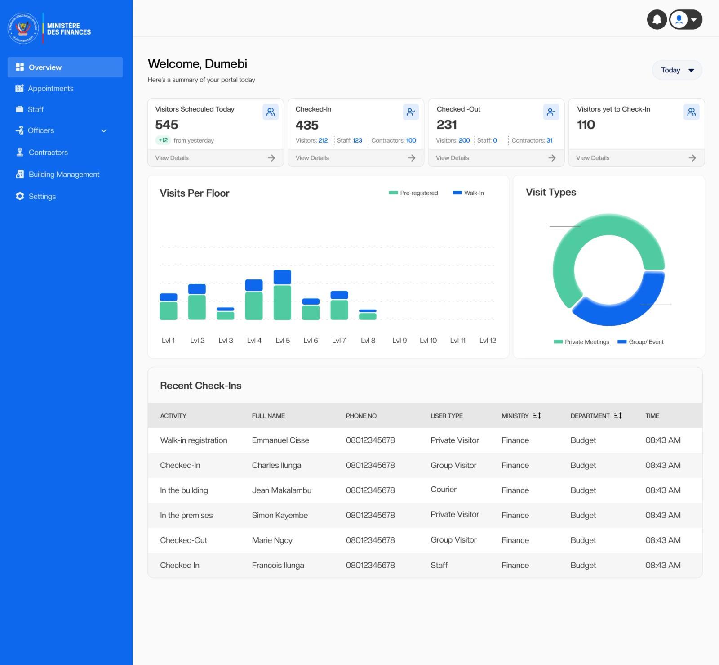
Task: Toggle Group/ Event legend item
Action: click(x=640, y=342)
